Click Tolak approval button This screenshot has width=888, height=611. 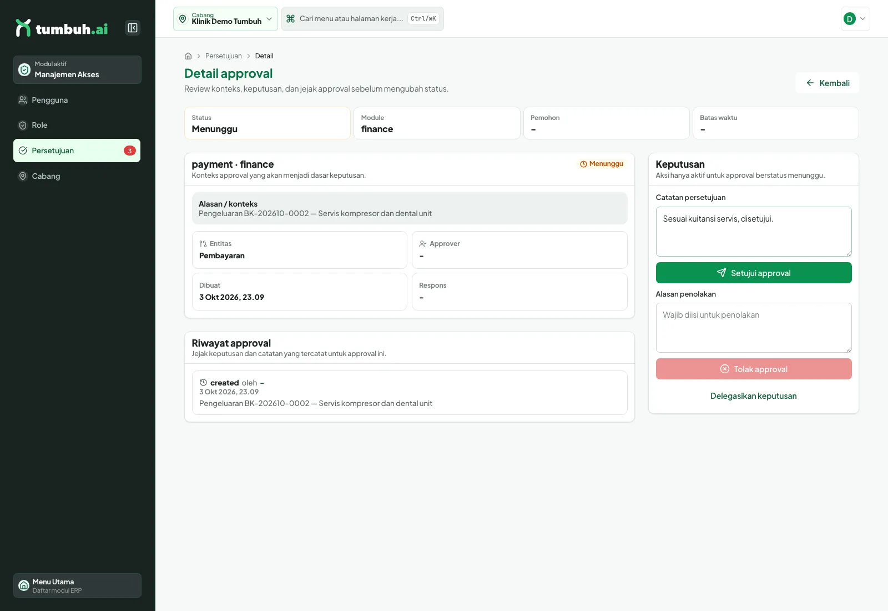(754, 369)
